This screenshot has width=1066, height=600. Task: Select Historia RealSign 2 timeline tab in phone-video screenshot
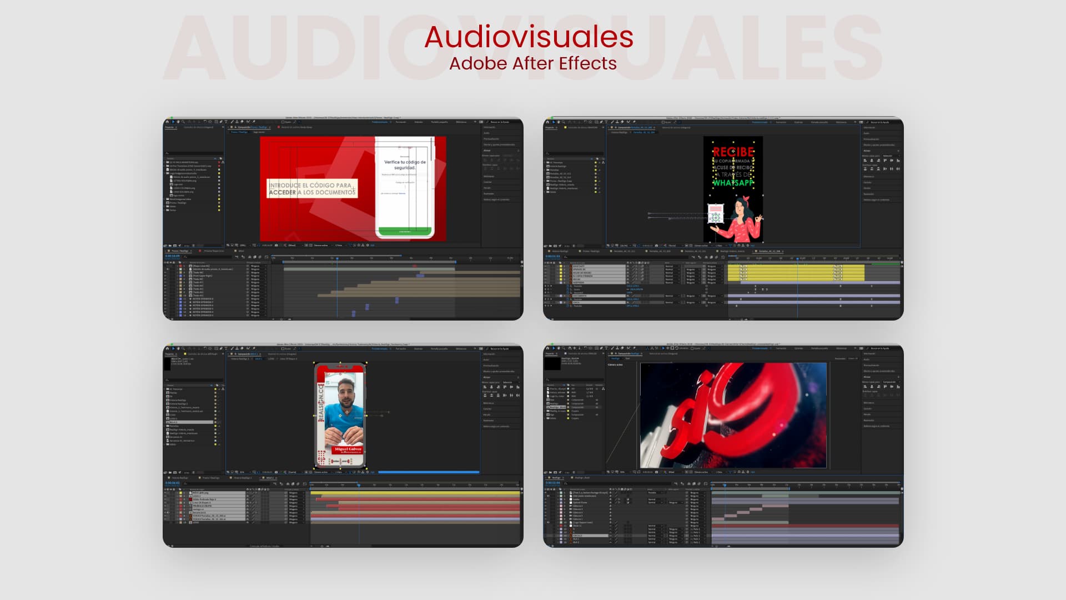242,477
